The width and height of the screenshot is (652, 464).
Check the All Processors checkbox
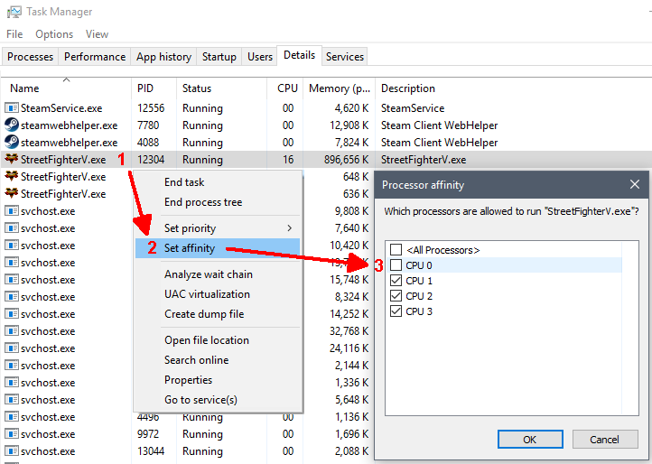pos(395,250)
